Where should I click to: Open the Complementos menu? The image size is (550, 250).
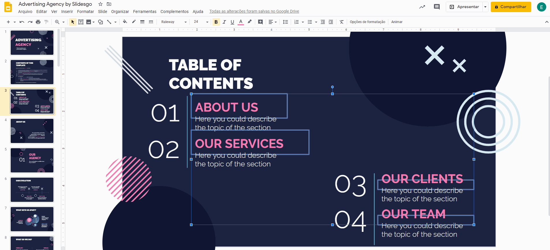(x=174, y=12)
